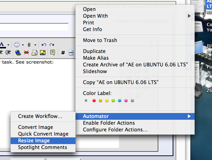The height and width of the screenshot is (160, 212).
Task: Open the font color dropdown arrow
Action: click(9, 45)
